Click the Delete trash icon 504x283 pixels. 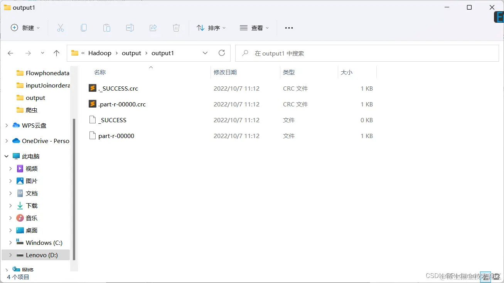click(176, 27)
